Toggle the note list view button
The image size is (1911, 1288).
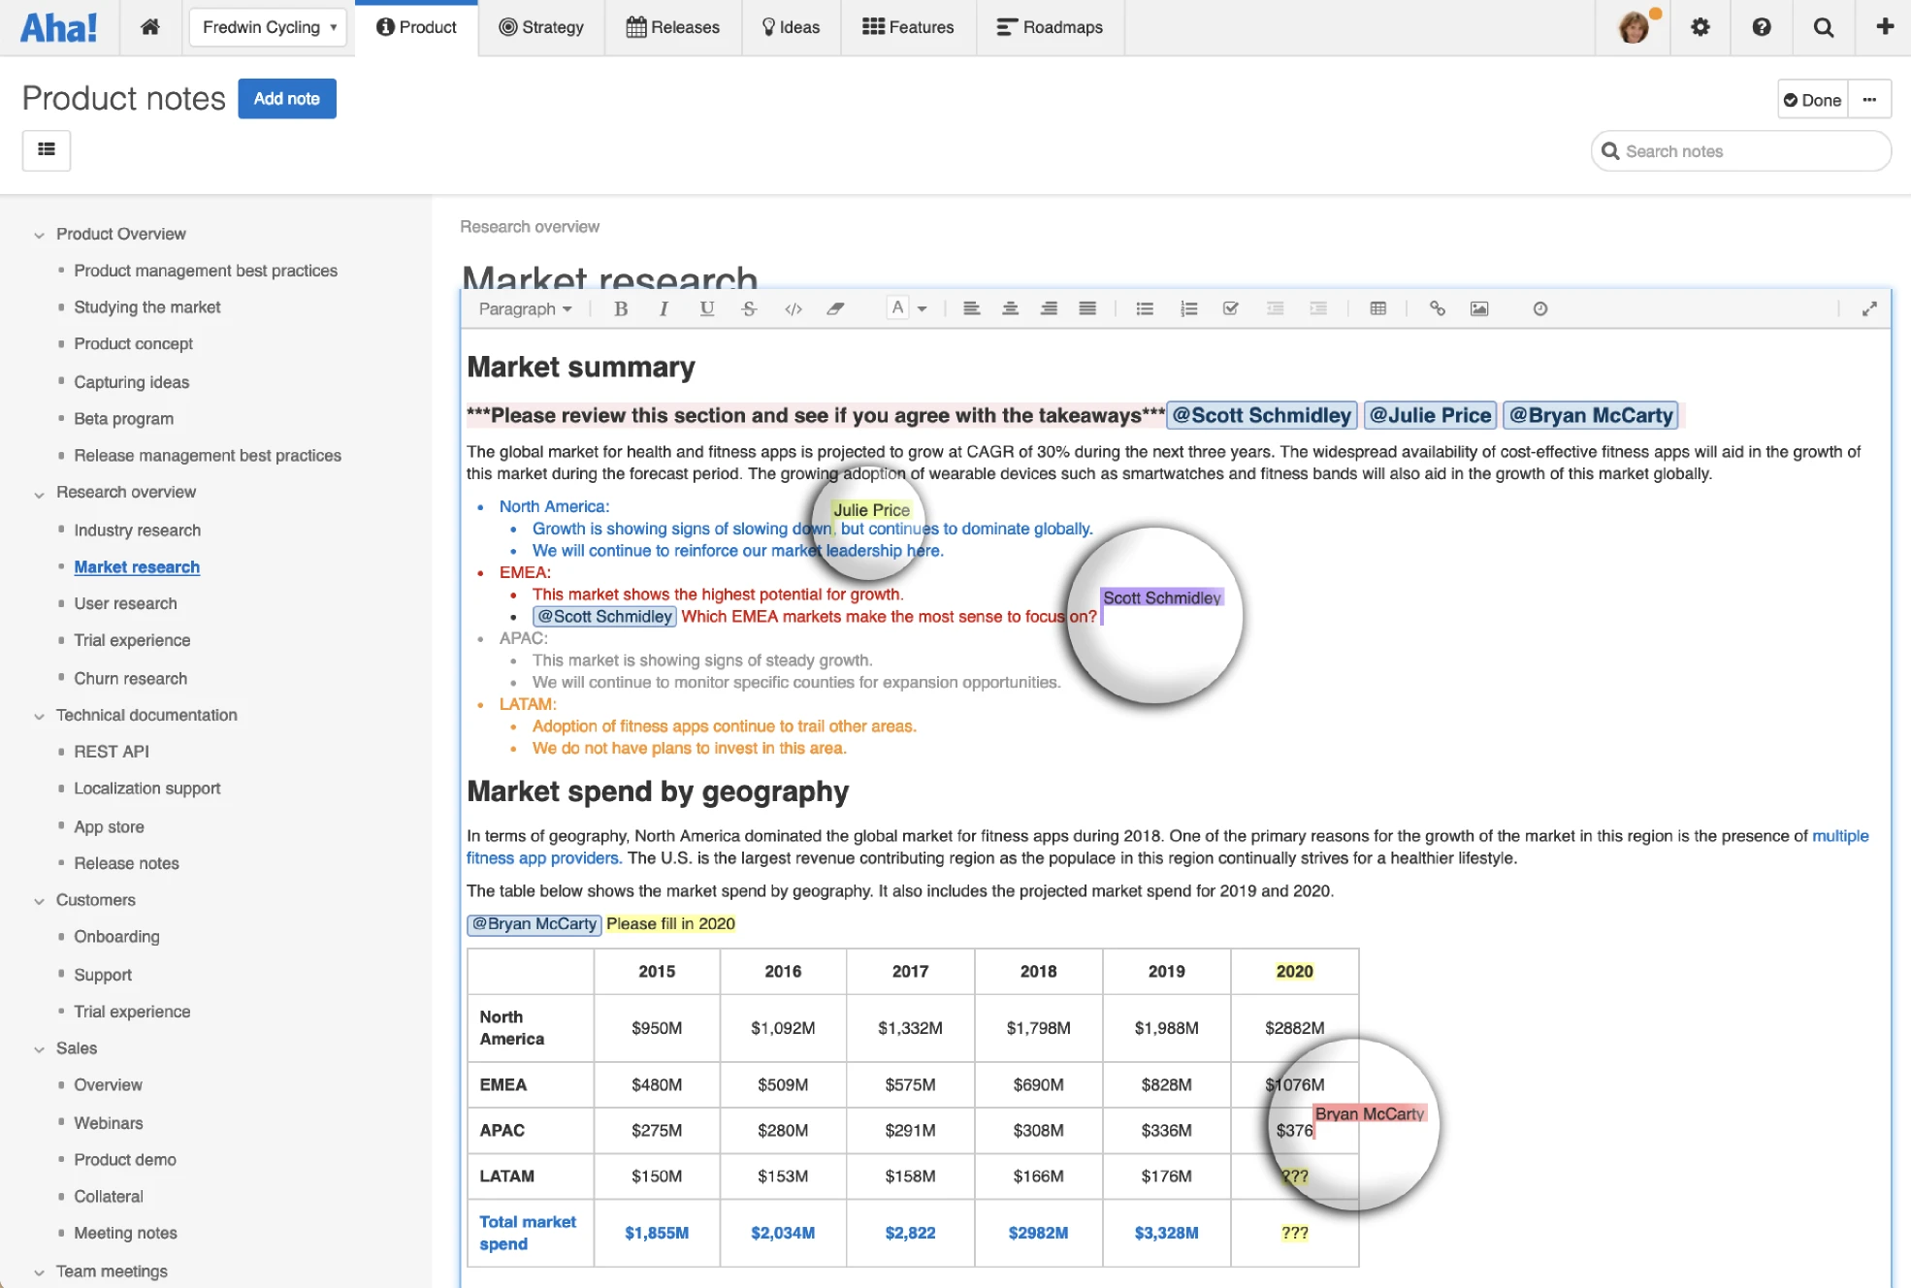pyautogui.click(x=47, y=150)
